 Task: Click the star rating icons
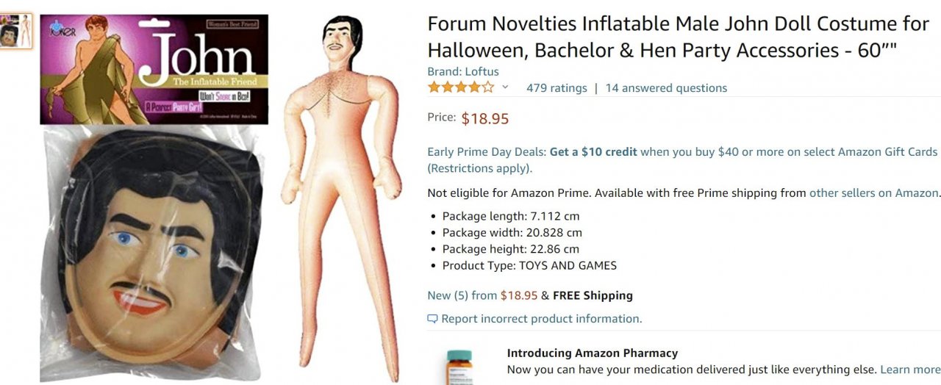tap(461, 87)
